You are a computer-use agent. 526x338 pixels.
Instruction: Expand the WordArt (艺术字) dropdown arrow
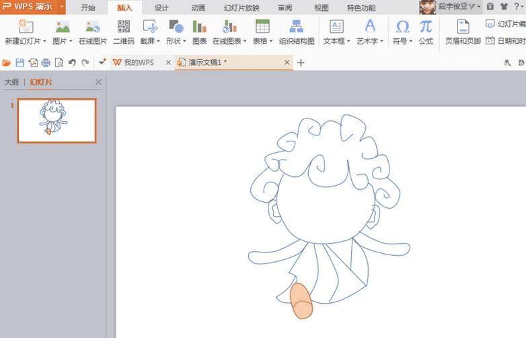tap(382, 41)
